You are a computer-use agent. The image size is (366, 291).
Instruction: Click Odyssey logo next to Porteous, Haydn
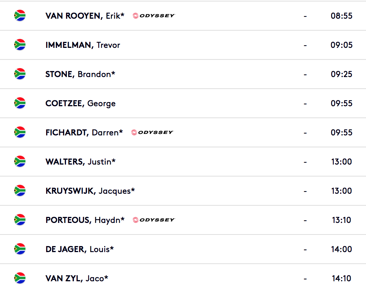pos(154,220)
